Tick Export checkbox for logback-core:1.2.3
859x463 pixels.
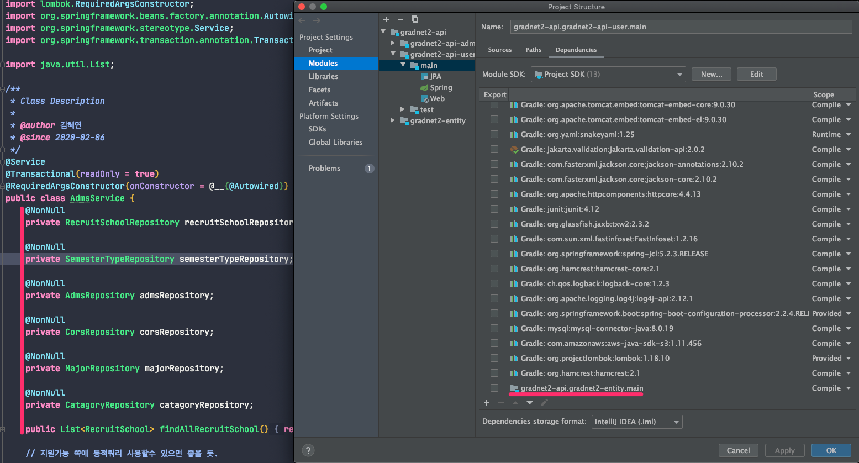coord(494,283)
